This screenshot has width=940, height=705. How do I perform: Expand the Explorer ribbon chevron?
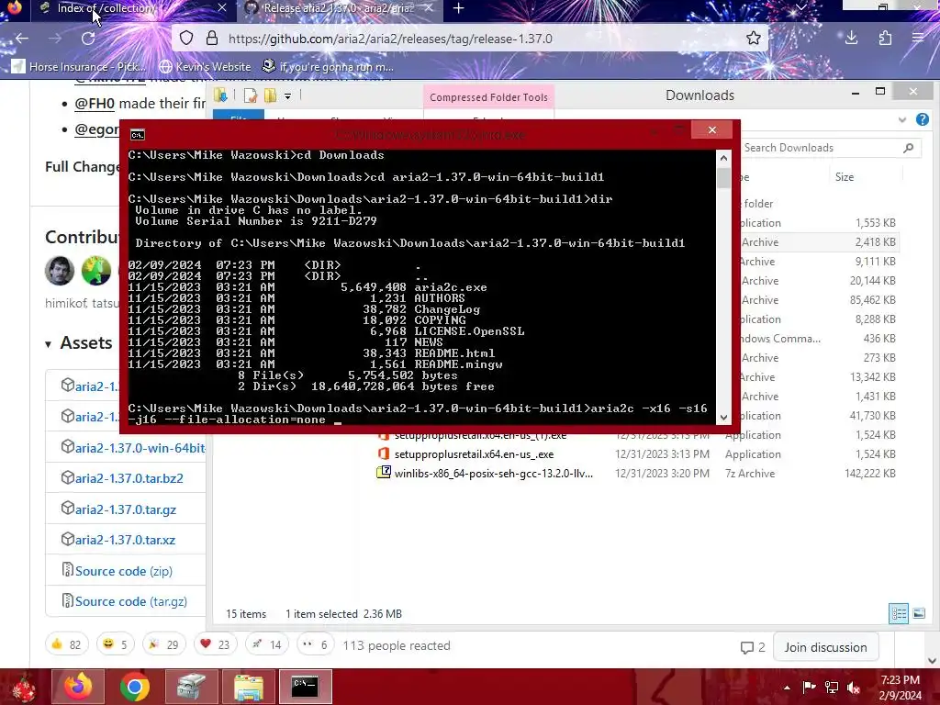902,120
